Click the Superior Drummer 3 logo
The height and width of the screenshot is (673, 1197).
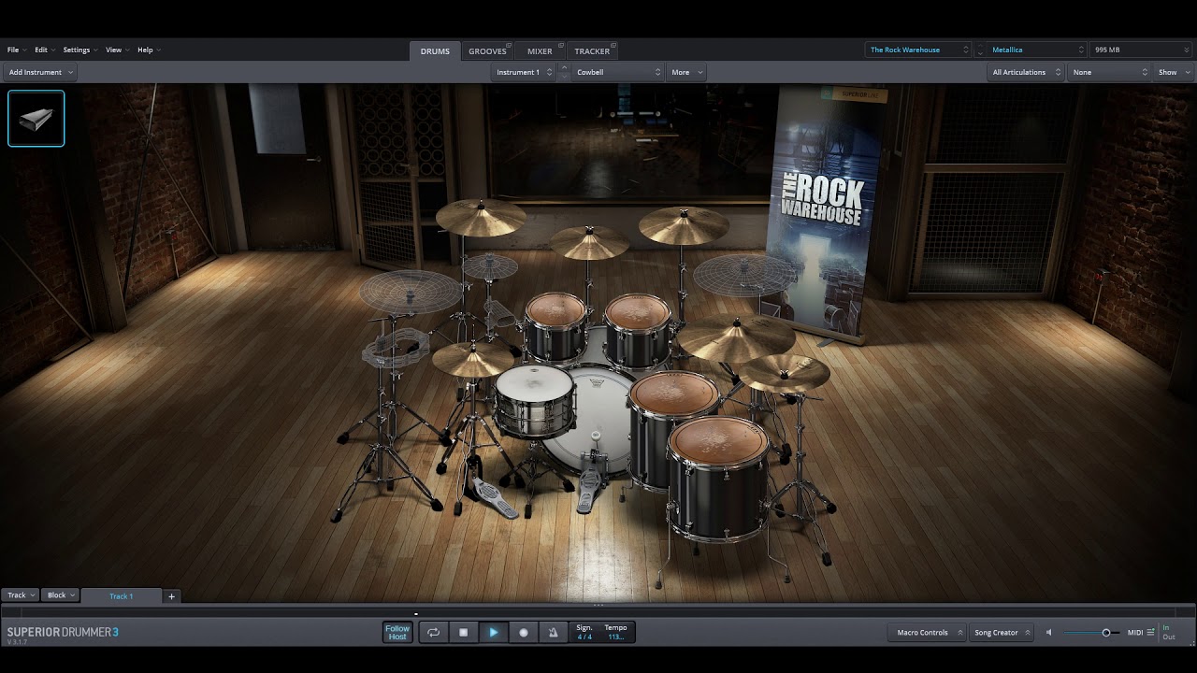tap(63, 633)
